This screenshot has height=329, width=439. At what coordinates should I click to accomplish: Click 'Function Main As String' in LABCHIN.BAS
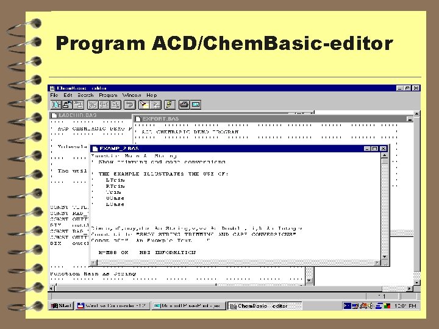[x=93, y=274]
